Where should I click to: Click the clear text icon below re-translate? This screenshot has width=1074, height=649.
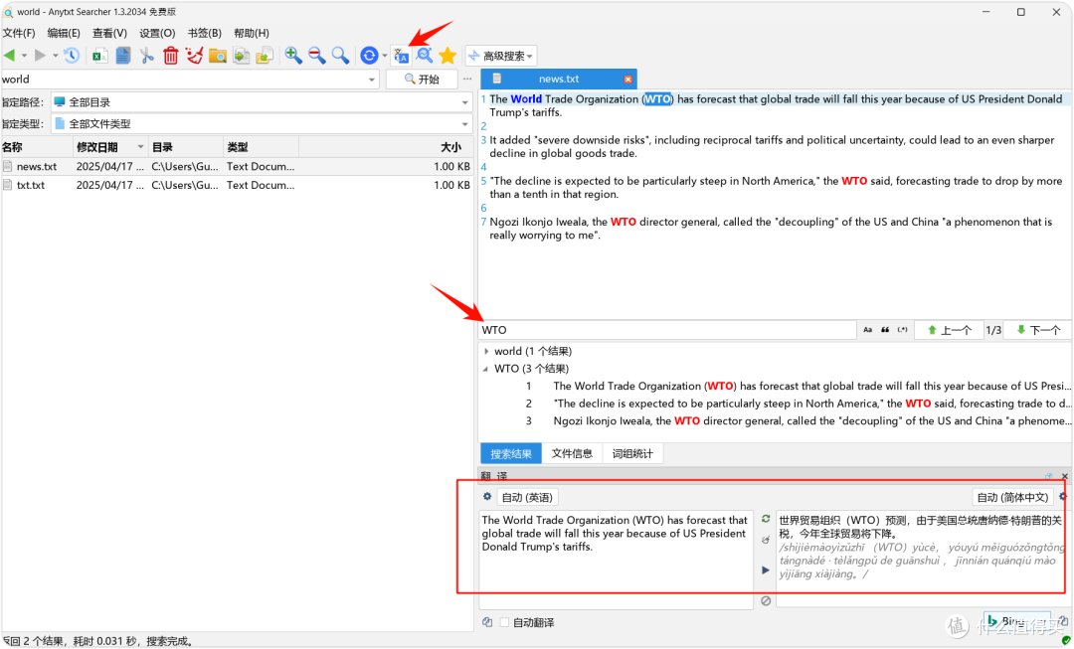[x=766, y=540]
